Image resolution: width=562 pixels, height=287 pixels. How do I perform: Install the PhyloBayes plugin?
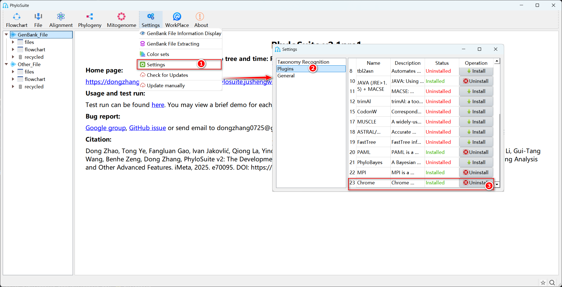point(476,162)
